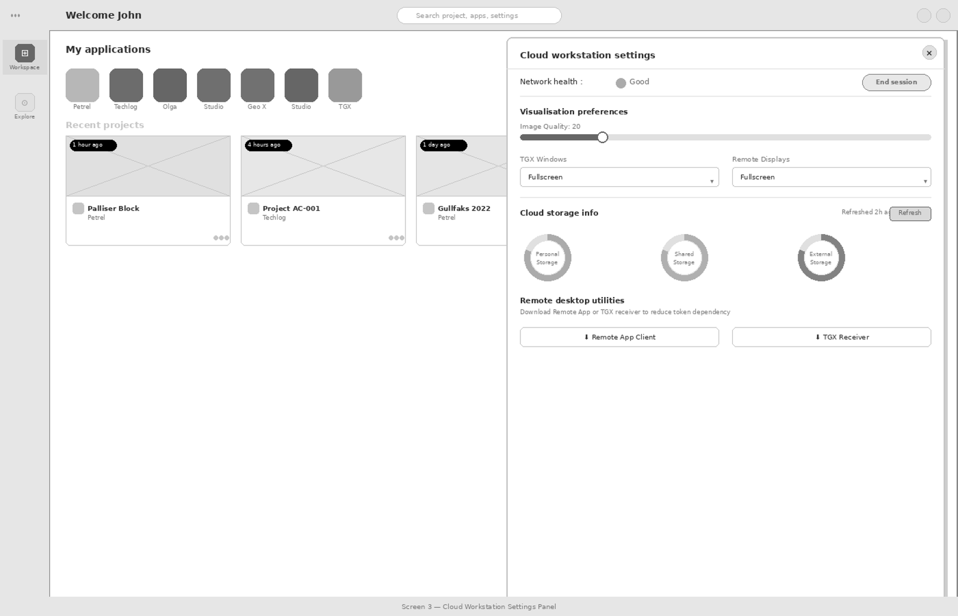Open the Petrel application icon

coord(82,85)
